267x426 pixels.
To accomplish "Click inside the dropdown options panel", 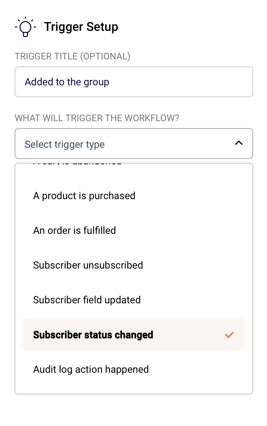I will tap(134, 278).
